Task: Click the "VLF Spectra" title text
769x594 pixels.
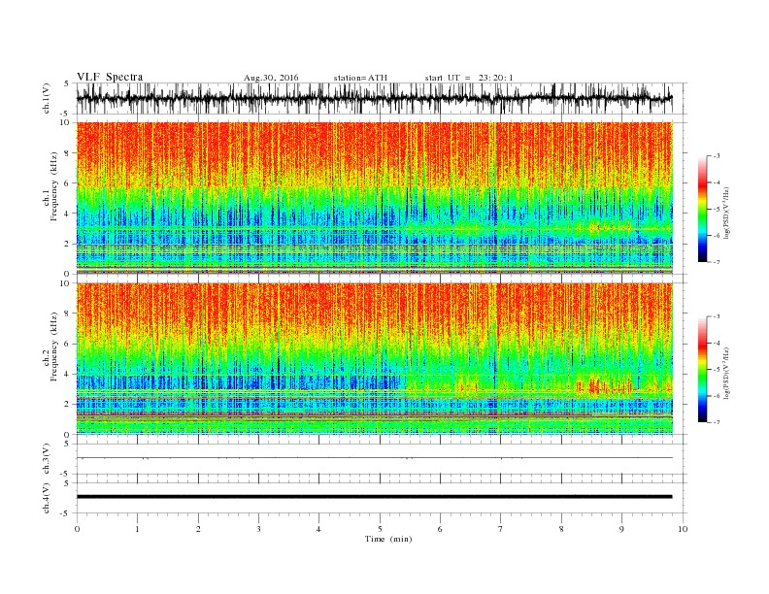Action: click(110, 77)
